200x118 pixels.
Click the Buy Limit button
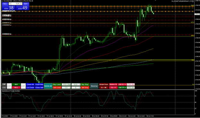57,84
